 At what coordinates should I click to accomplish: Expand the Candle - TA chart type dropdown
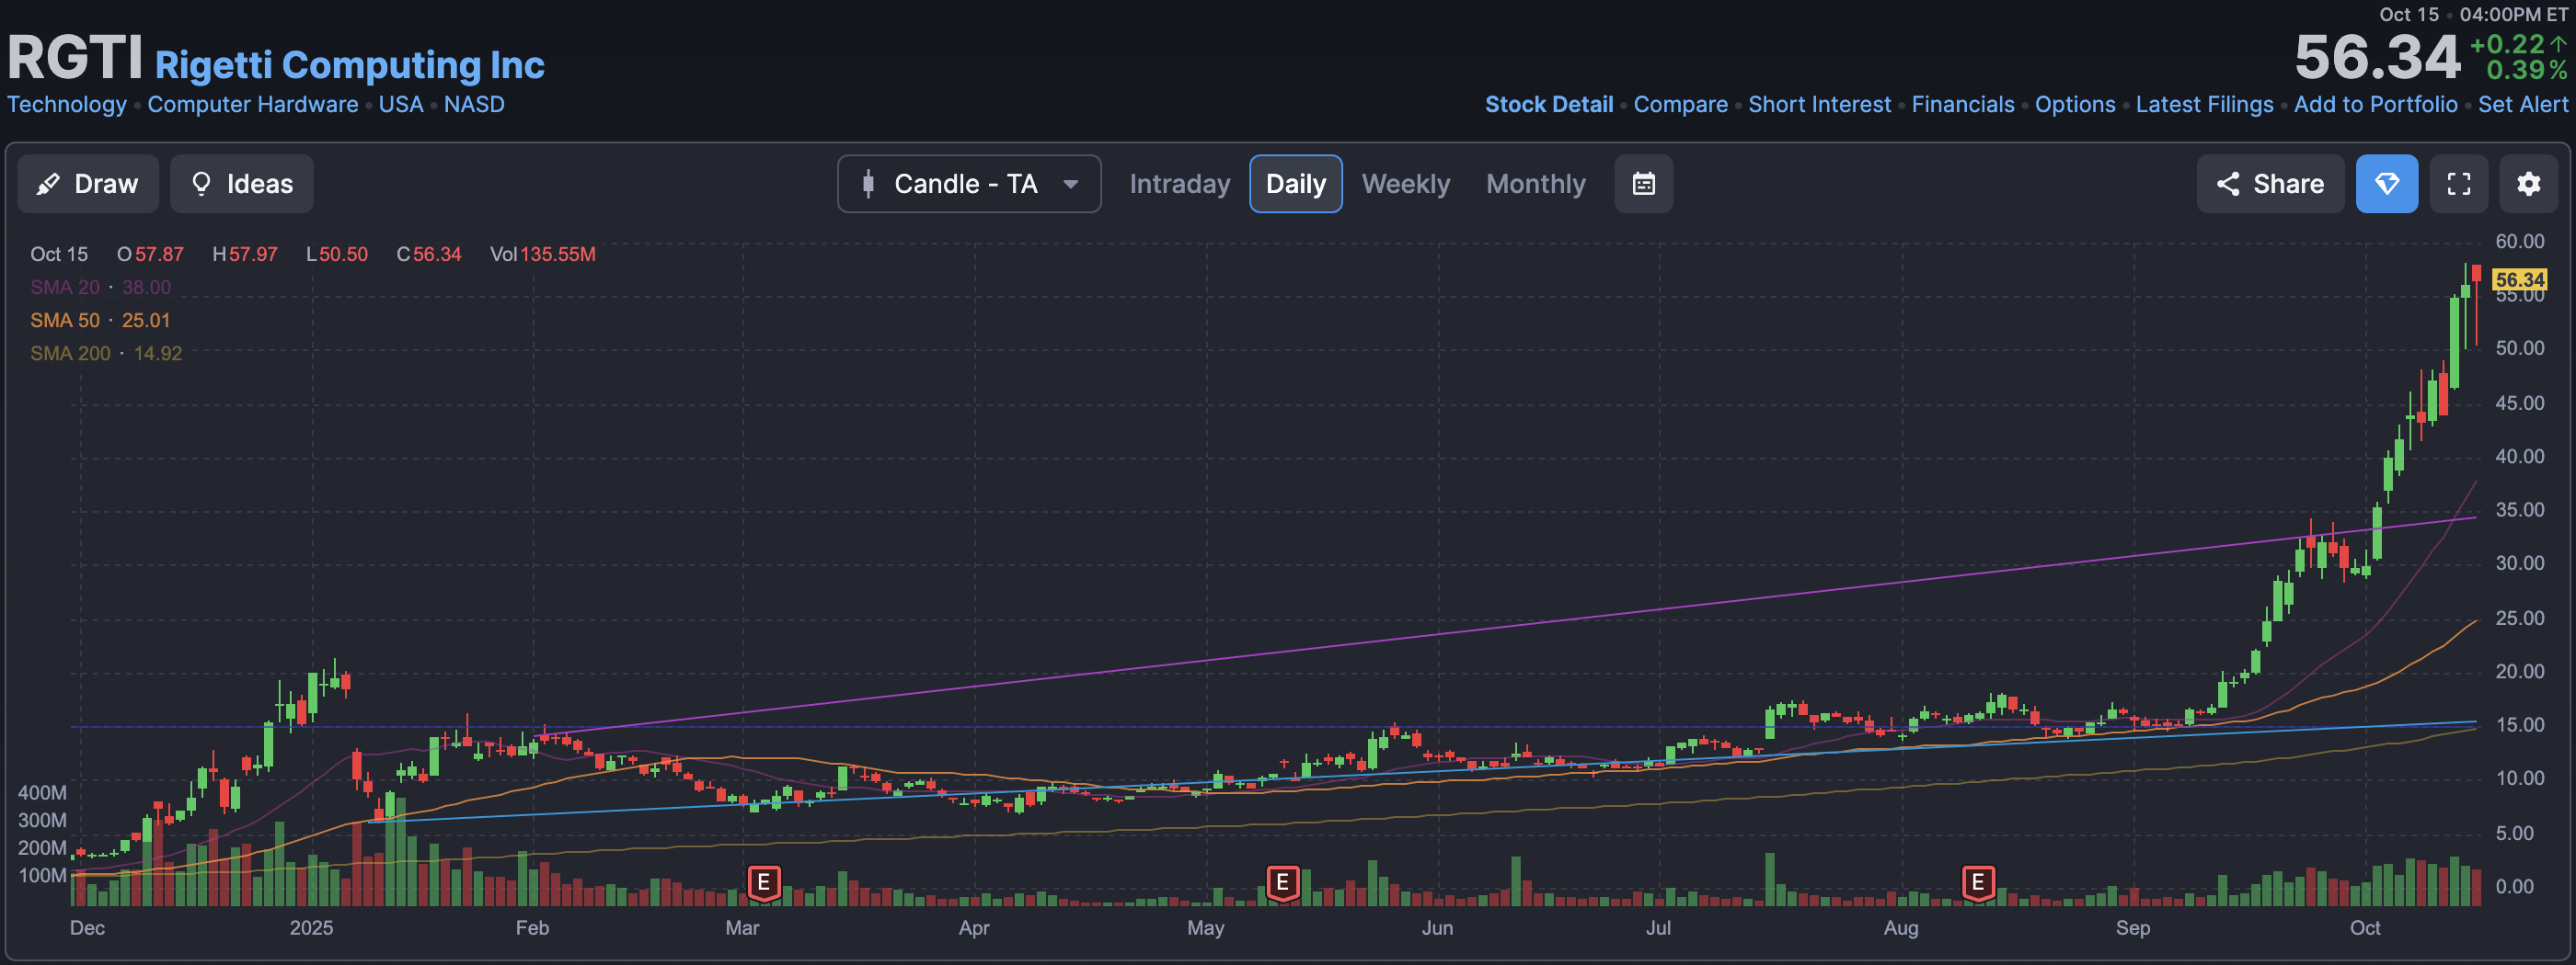pyautogui.click(x=969, y=184)
